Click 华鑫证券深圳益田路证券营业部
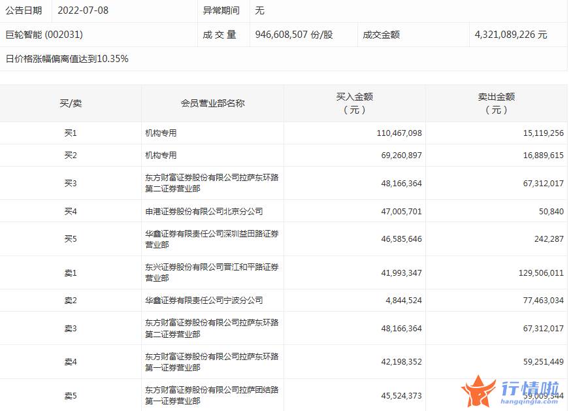The width and height of the screenshot is (569, 411). (212, 239)
